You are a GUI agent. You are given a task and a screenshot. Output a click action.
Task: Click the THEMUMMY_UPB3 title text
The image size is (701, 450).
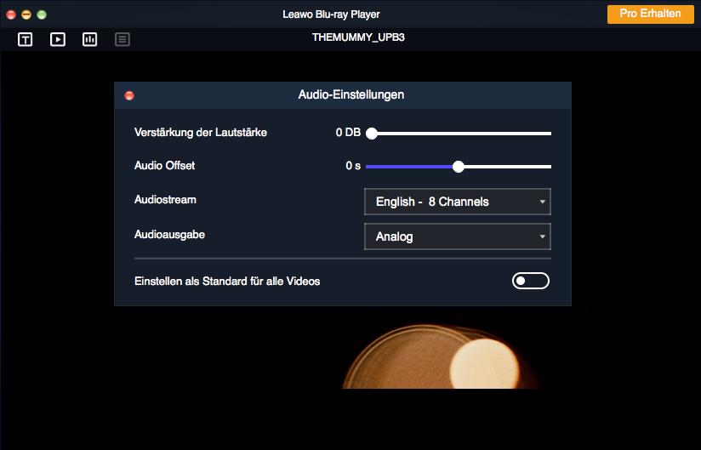tap(358, 37)
